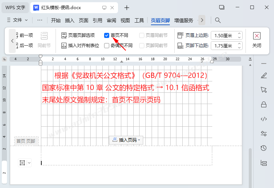Screen dimensions: 274x188
Task: Click the sidebar pen edit icon
Action: tap(264, 76)
